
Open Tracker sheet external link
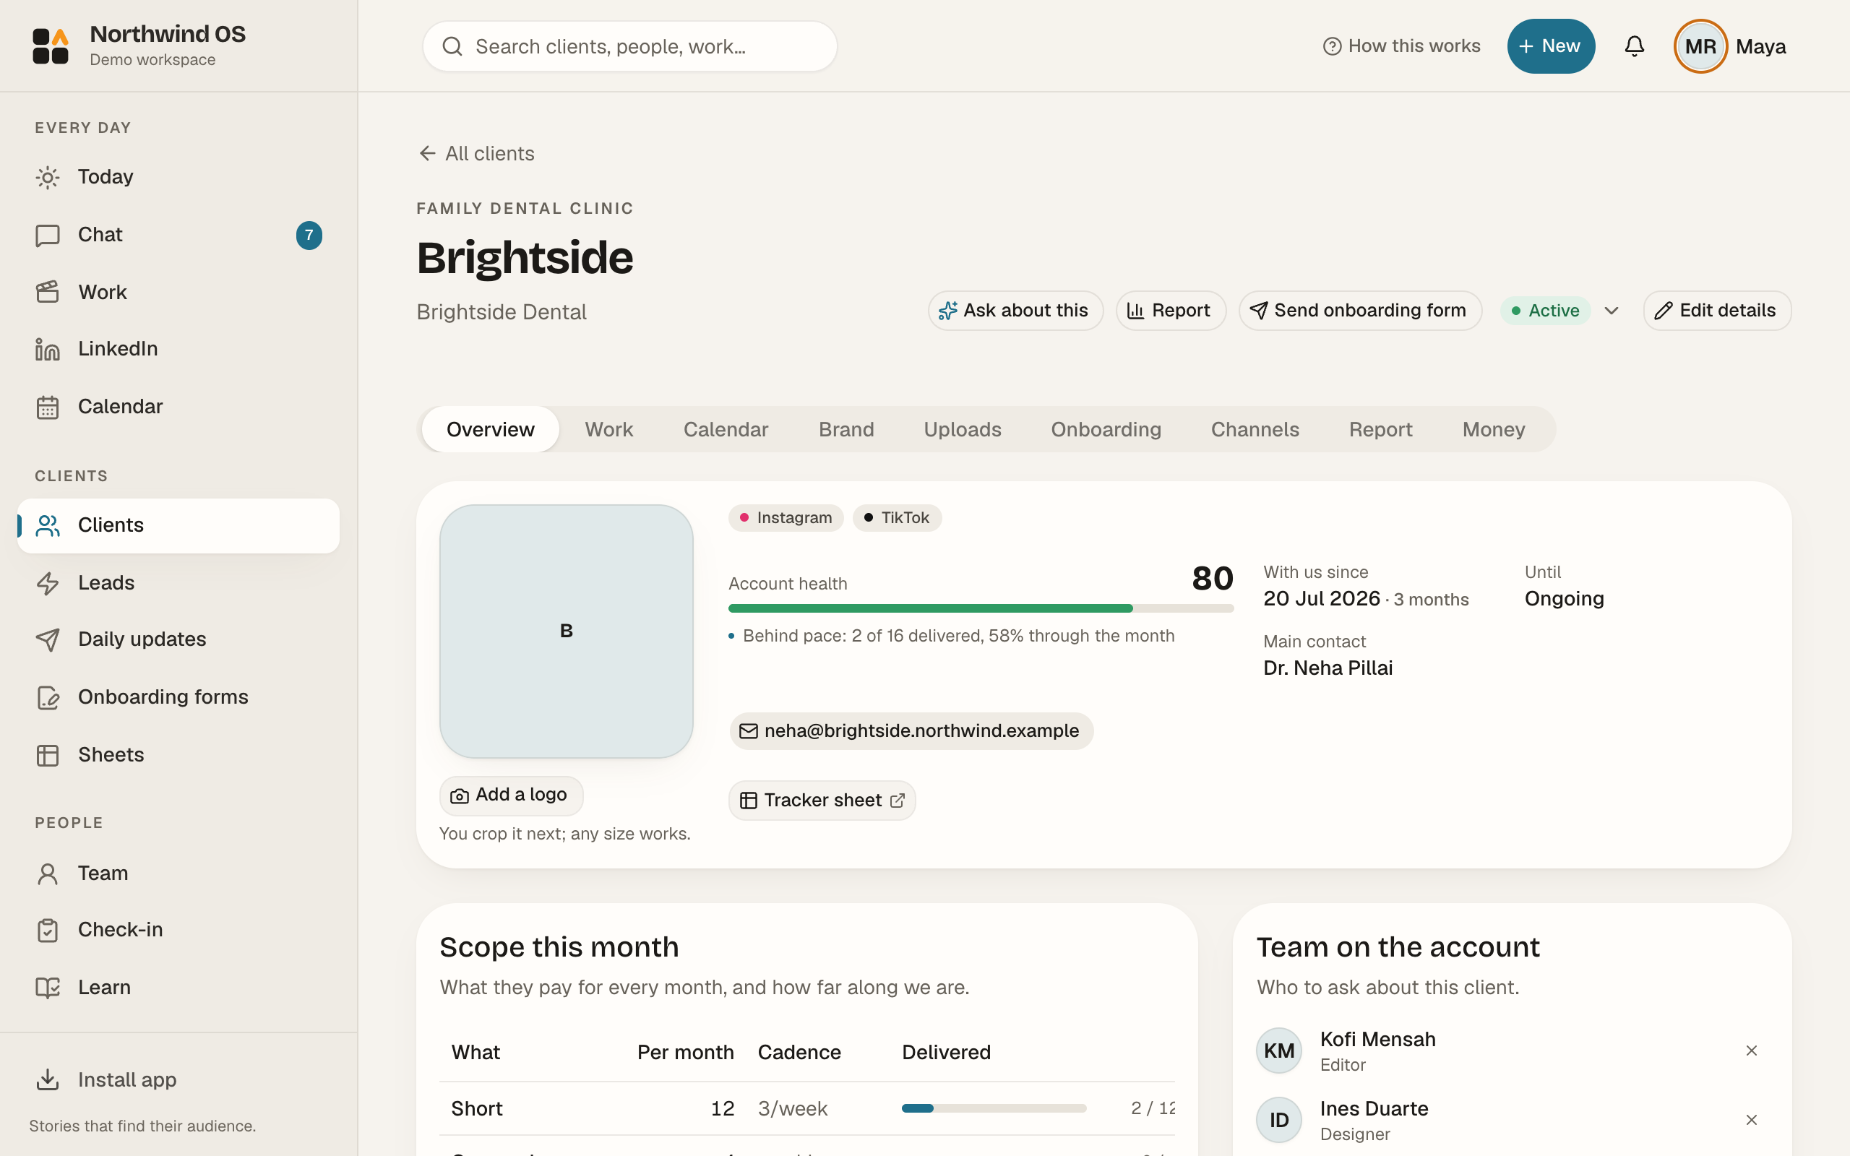(822, 801)
